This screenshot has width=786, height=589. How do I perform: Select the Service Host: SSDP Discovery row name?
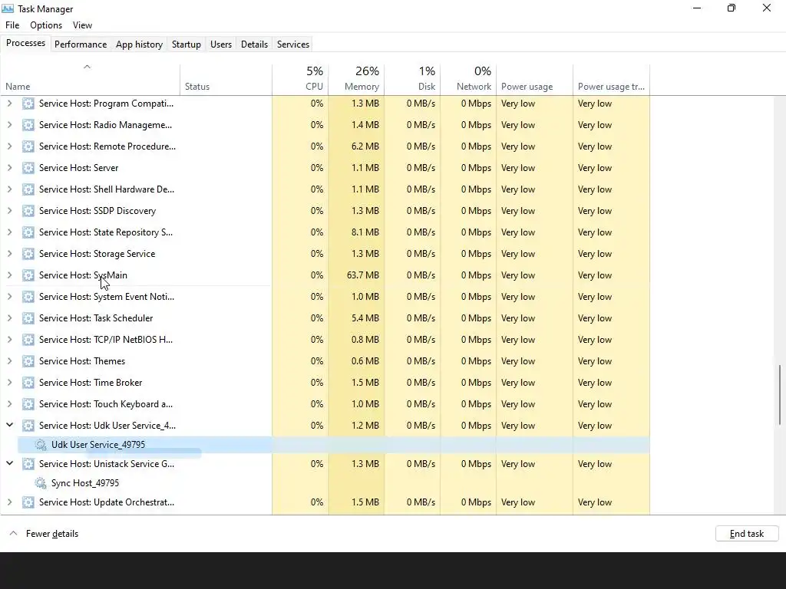tap(97, 211)
